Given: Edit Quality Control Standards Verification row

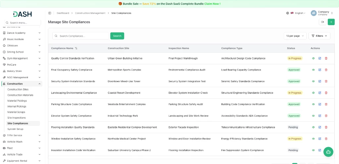Looking at the screenshot, I should pos(320,58).
